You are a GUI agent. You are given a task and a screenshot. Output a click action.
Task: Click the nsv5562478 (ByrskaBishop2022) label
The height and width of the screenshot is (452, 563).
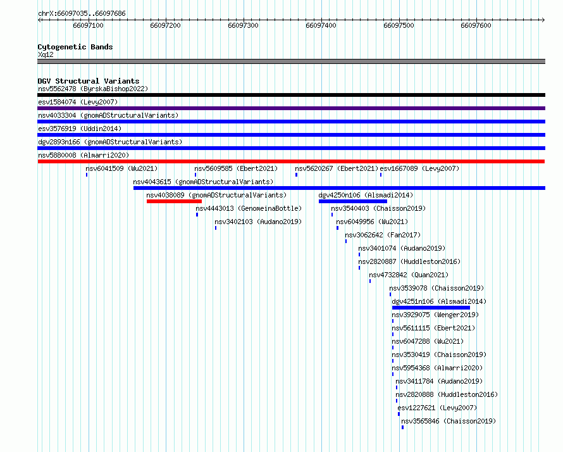[93, 89]
